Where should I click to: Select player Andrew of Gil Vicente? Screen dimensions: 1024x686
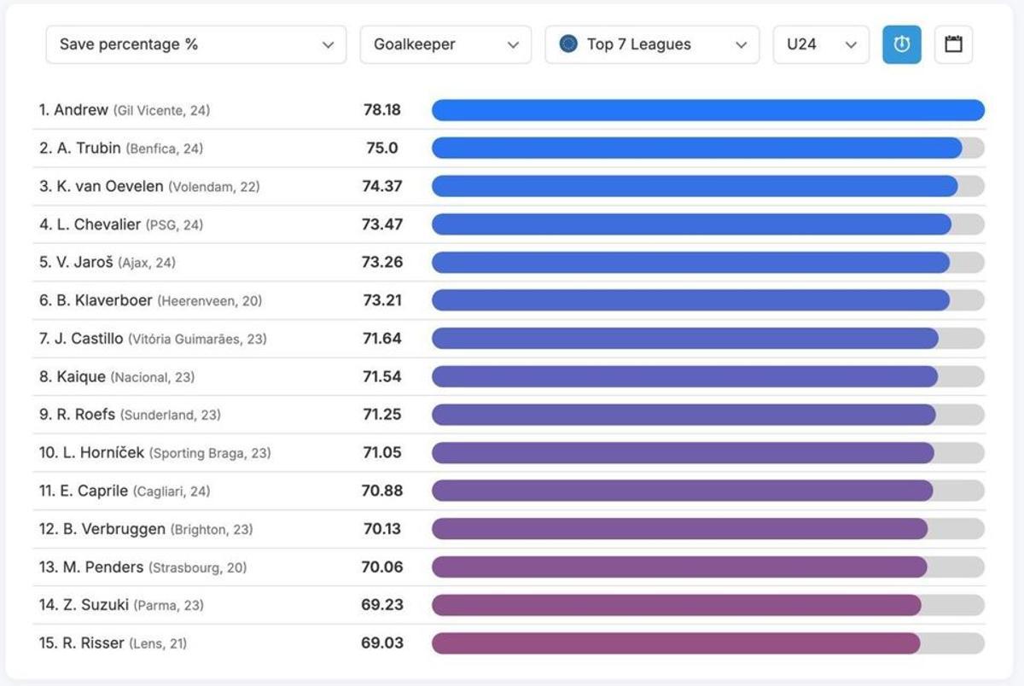(125, 110)
